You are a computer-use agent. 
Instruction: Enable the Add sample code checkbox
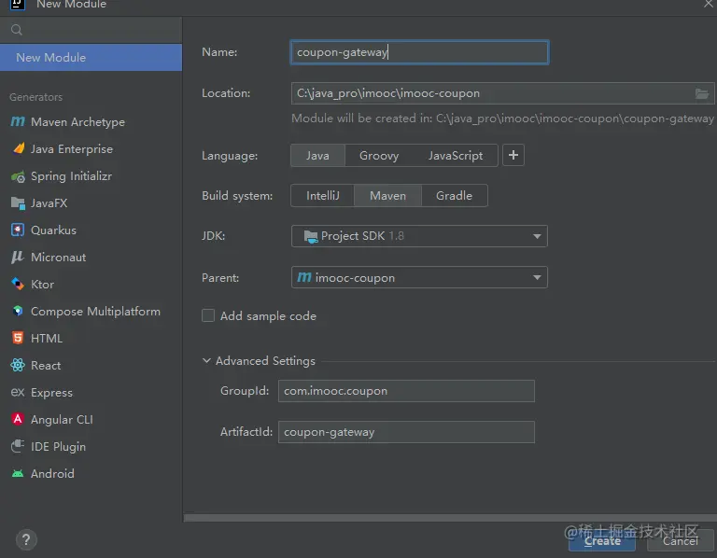[x=208, y=315]
